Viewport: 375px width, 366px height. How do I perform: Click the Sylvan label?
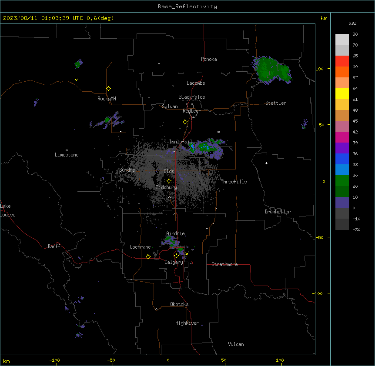pos(170,106)
